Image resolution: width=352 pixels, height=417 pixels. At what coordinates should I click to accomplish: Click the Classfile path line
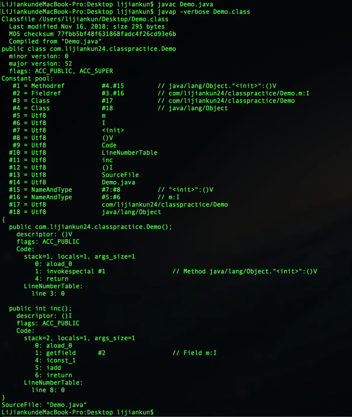pos(85,19)
